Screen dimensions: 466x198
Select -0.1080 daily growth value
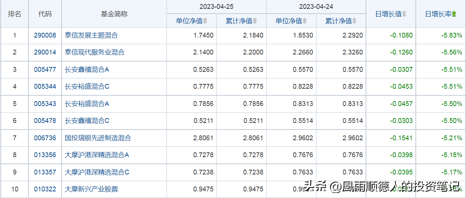401,36
